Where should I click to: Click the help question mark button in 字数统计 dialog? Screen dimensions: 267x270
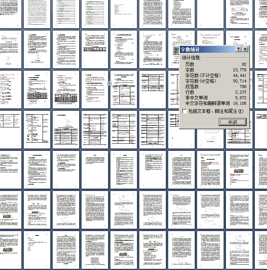click(x=238, y=49)
